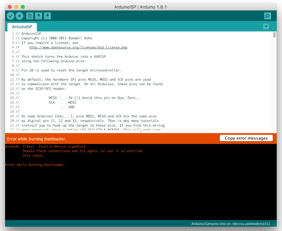Click the last 'Error while burning bootloader.' console line
Viewport: 282px width, 231px height.
(x=35, y=165)
